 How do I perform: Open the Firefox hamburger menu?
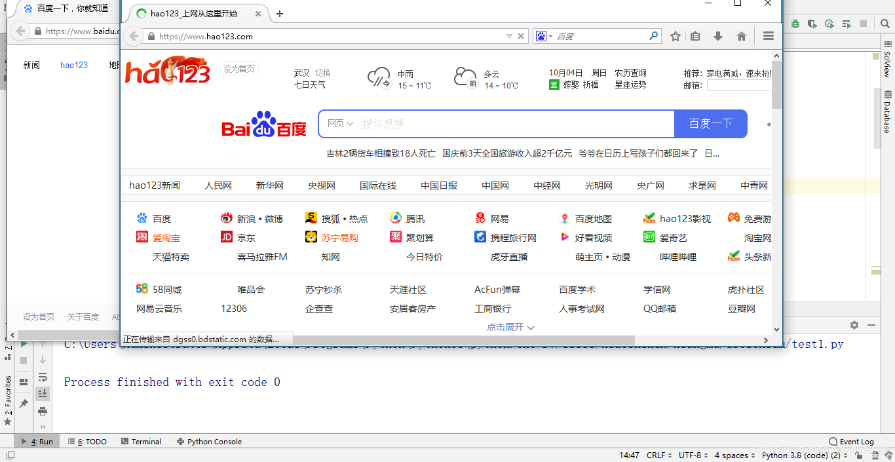click(769, 36)
